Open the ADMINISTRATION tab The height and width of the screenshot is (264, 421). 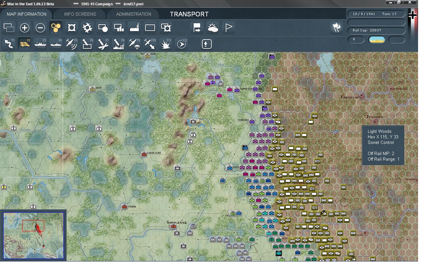134,14
